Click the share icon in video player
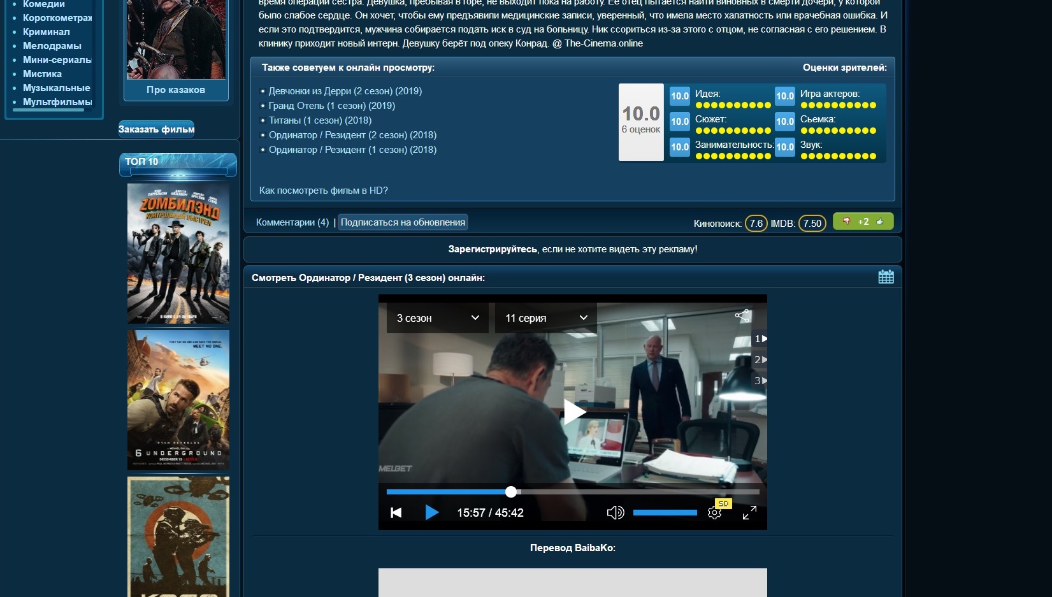 coord(742,316)
